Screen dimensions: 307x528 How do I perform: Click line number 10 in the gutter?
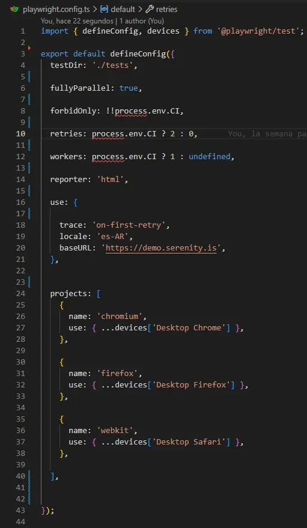[20, 134]
